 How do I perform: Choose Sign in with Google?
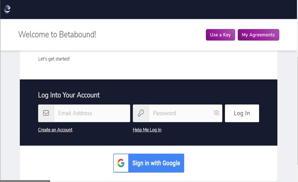(x=149, y=163)
